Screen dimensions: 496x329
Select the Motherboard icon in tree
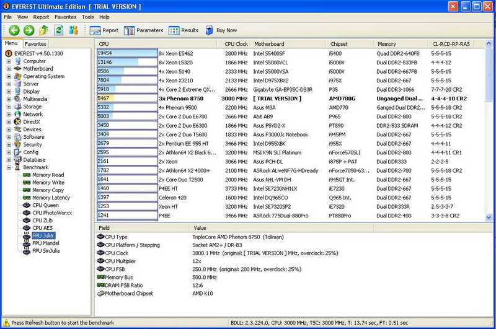pos(18,69)
